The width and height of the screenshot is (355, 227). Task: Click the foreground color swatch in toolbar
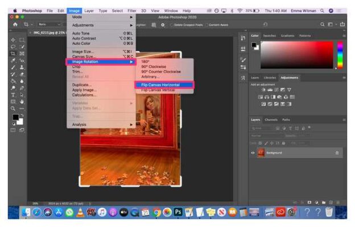(15, 117)
